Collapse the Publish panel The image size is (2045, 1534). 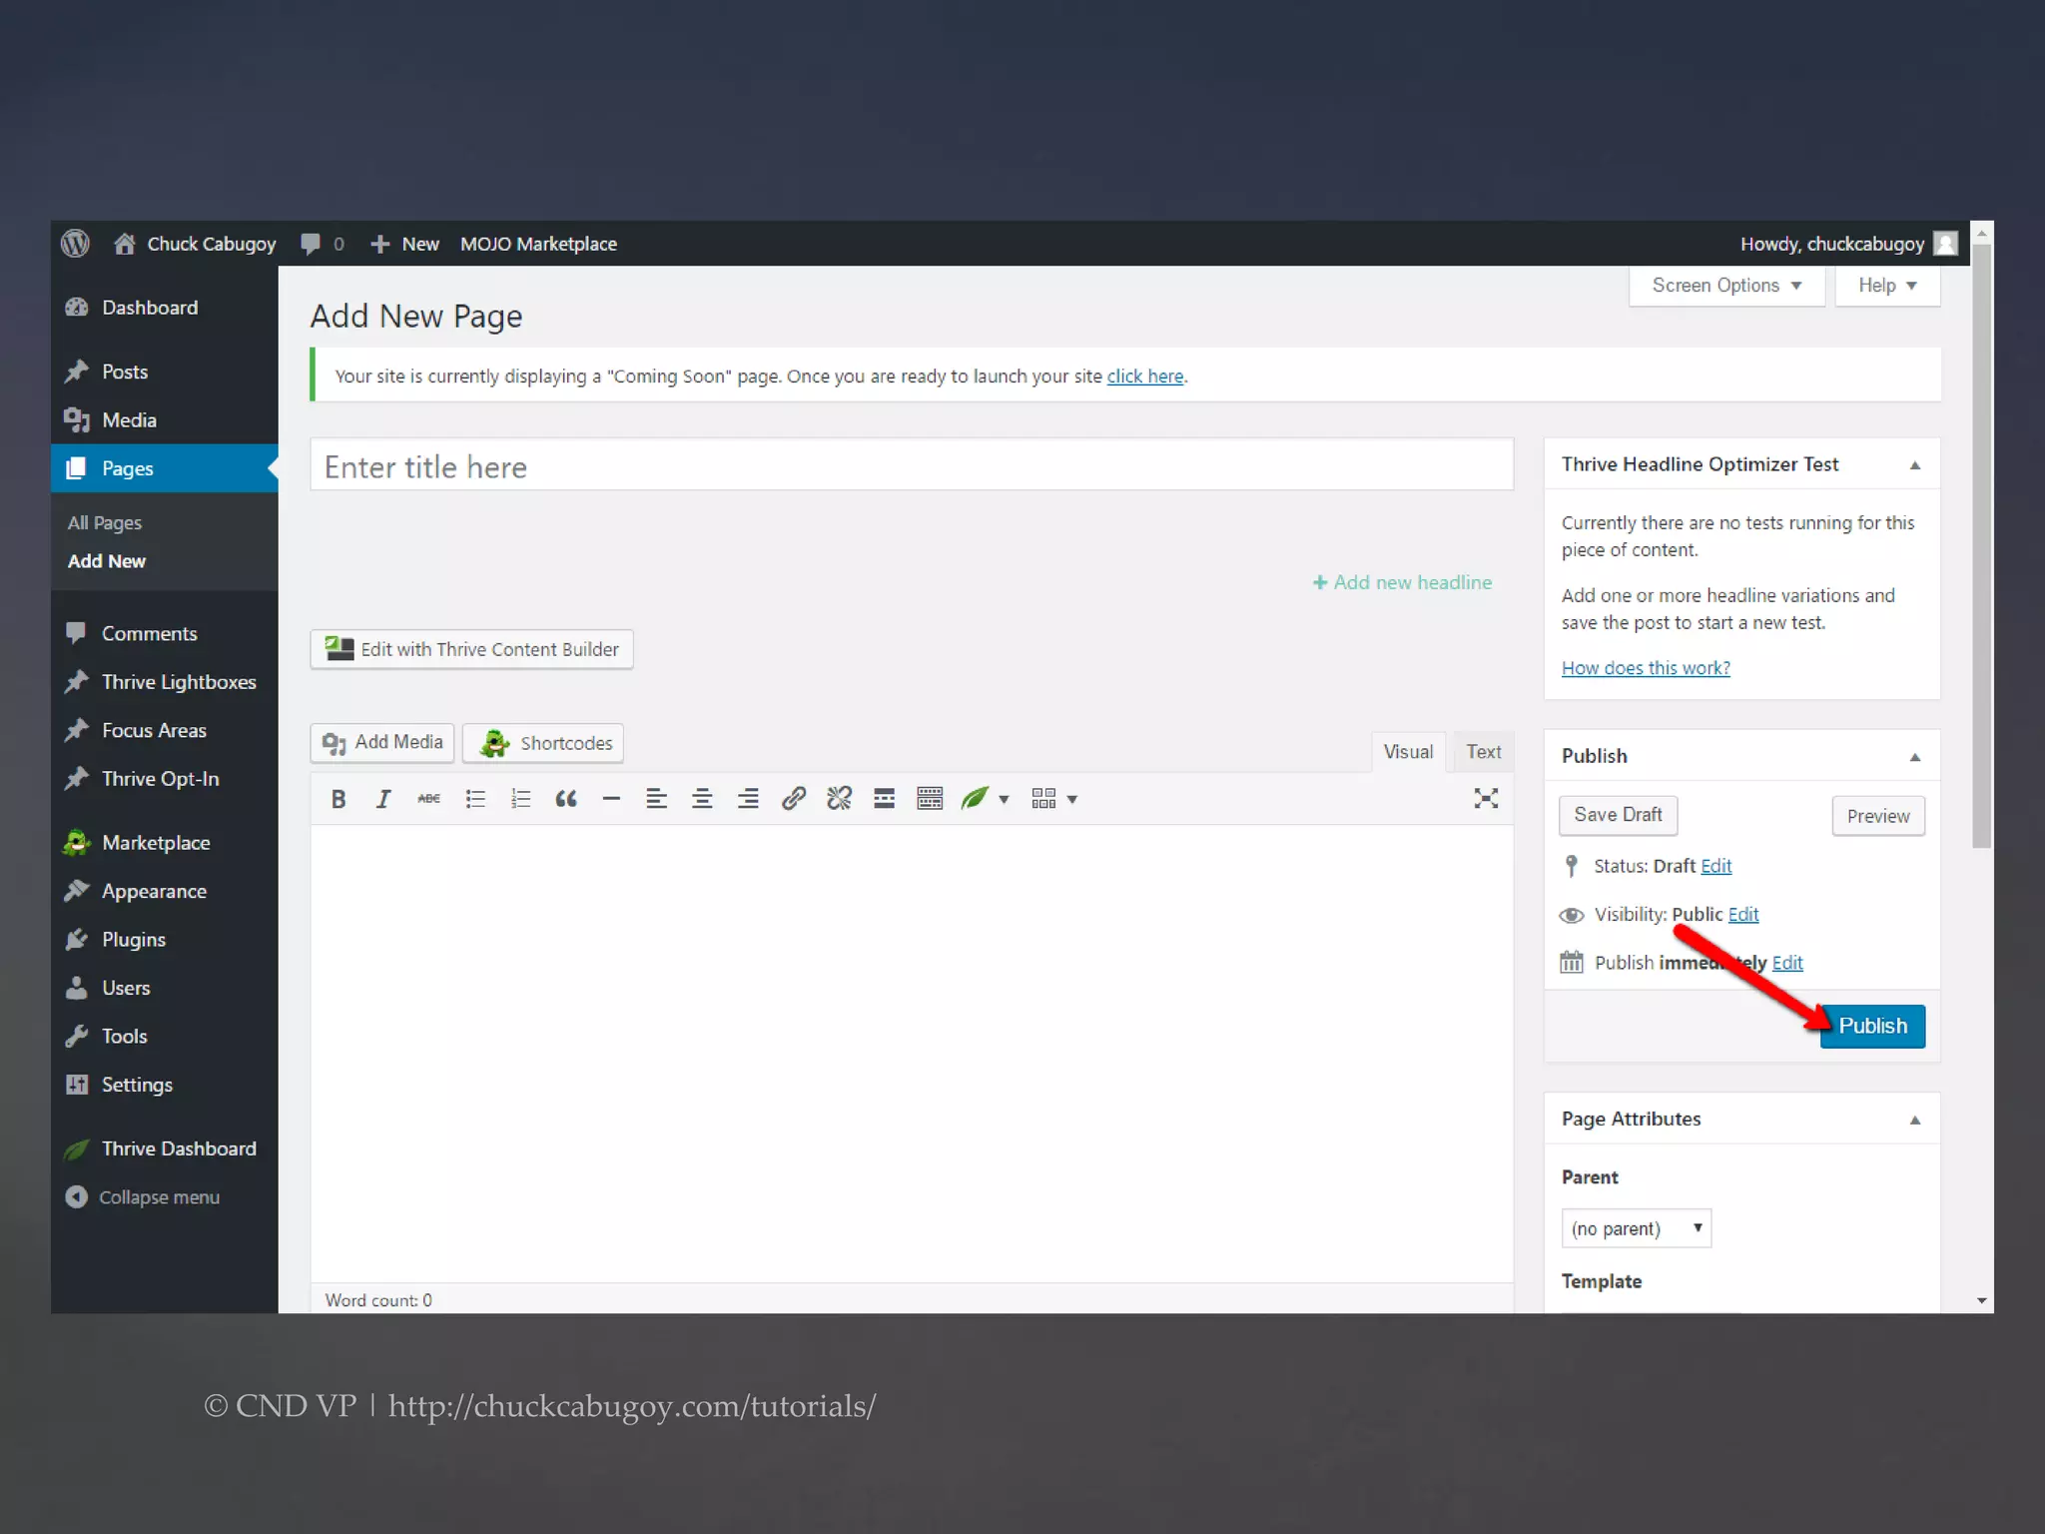click(x=1914, y=757)
